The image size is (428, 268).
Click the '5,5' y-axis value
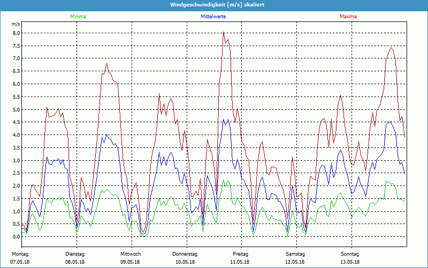coord(17,97)
